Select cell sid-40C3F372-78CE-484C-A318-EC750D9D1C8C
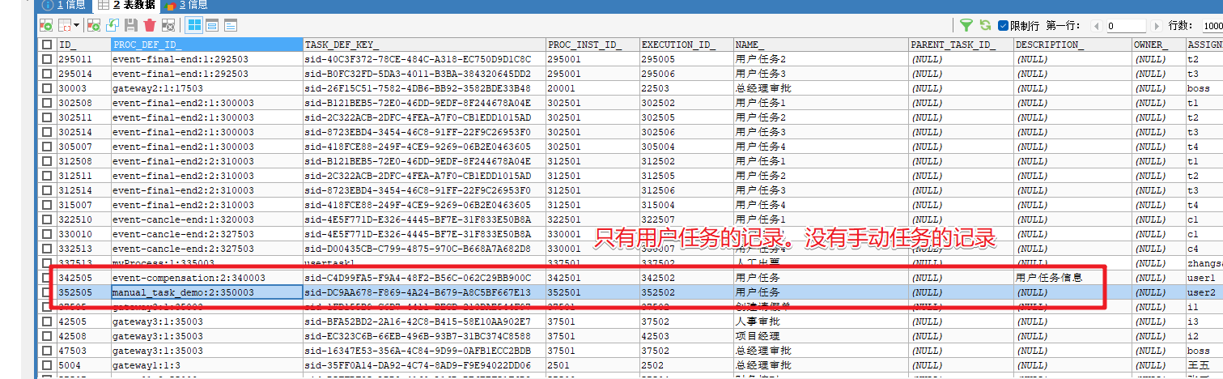 click(x=424, y=59)
